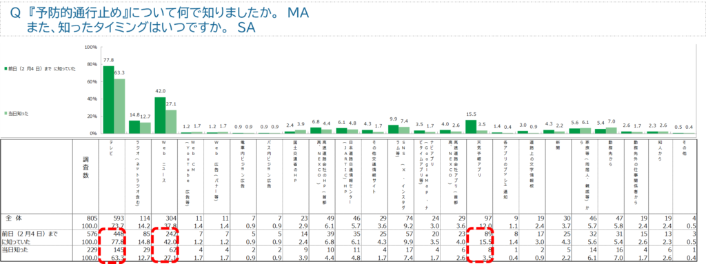The image size is (706, 264).
Task: Click the light green 当日知った legend swatch
Action: point(6,114)
